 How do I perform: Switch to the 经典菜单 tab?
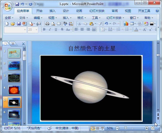tap(23, 11)
